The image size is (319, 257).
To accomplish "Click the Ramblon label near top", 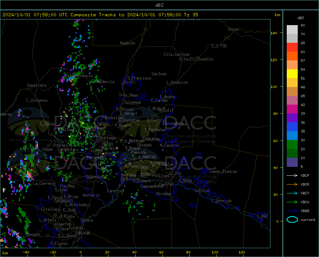I will (x=128, y=43).
